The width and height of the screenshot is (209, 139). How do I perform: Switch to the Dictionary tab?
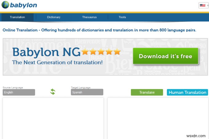(x=53, y=17)
